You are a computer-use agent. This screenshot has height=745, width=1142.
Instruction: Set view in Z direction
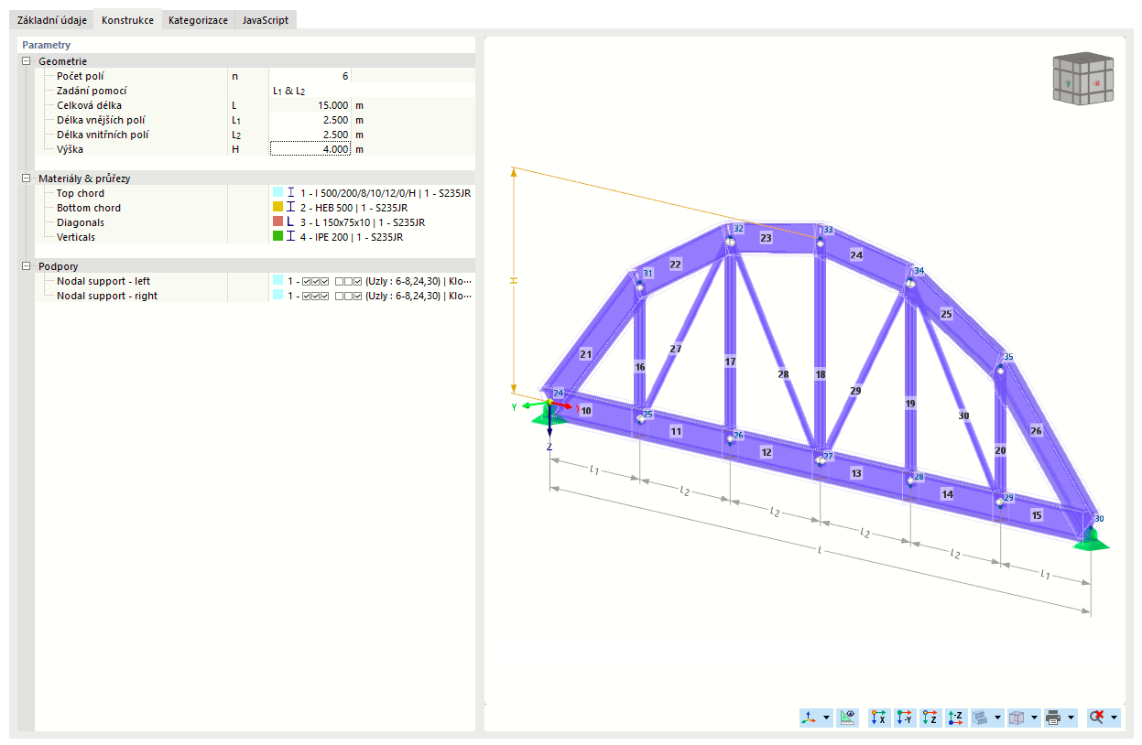(930, 718)
